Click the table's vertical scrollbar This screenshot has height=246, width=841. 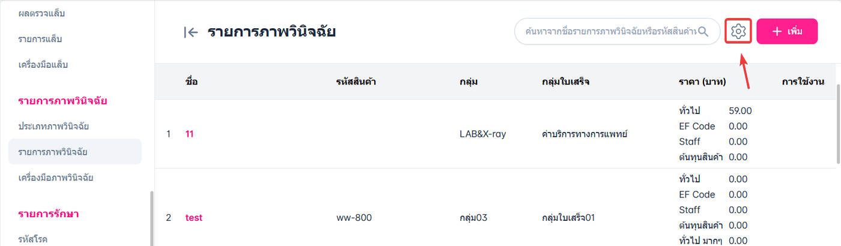(x=838, y=123)
